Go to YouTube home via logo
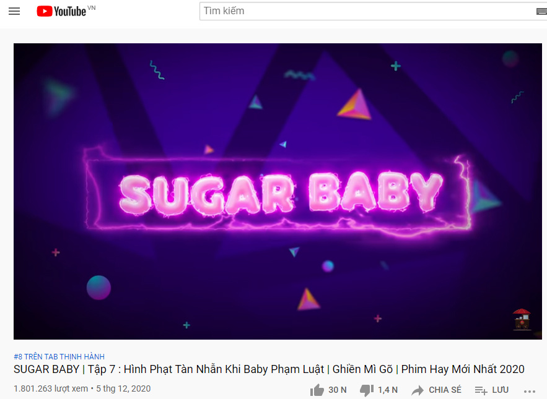547x399 pixels. [x=61, y=11]
